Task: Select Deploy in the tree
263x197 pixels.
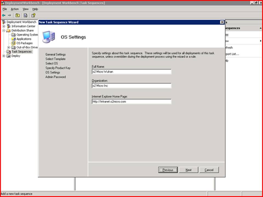Action: [x=16, y=56]
